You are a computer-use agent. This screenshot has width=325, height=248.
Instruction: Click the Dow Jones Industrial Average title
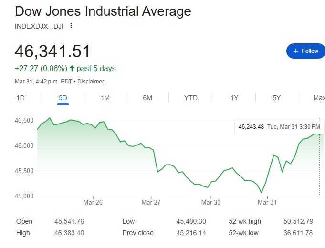point(103,11)
